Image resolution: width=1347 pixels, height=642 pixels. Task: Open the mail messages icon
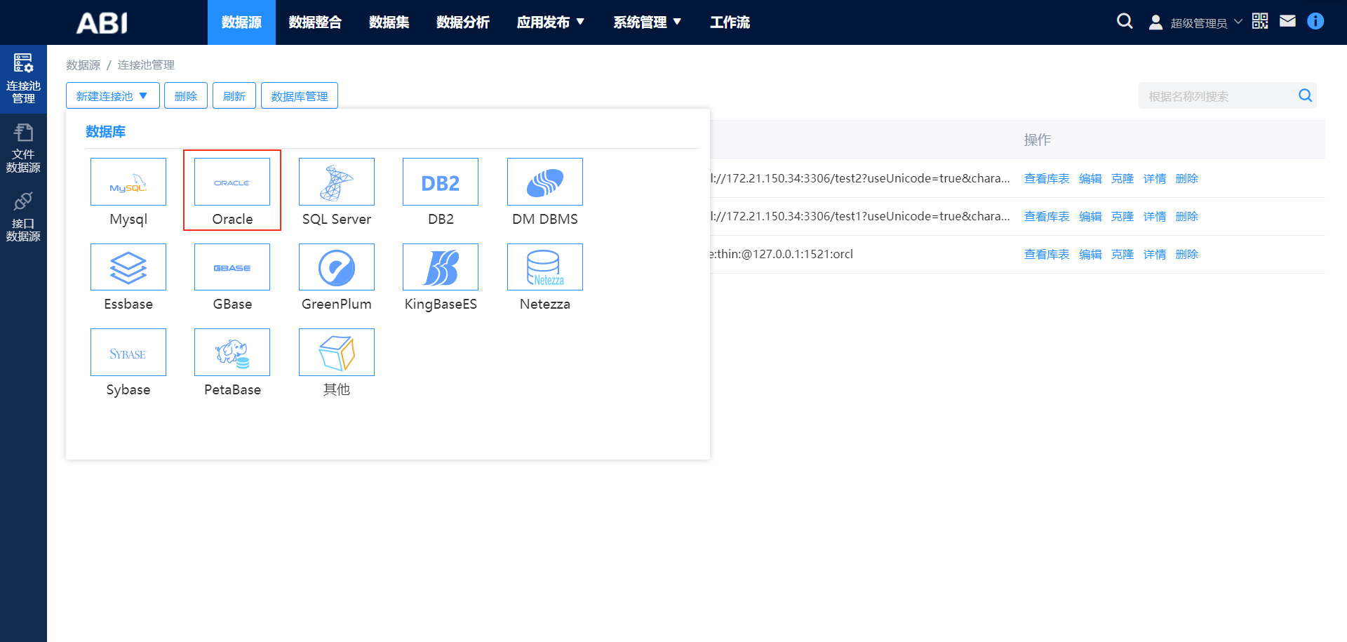tap(1287, 21)
